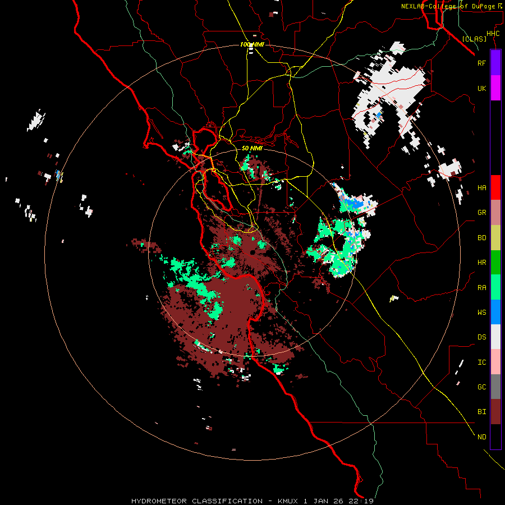505x505 pixels.
Task: Click the RA legend label
Action: [x=481, y=288]
